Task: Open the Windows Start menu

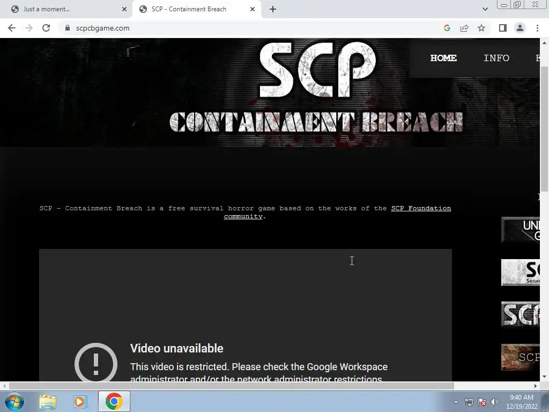Action: [x=14, y=401]
